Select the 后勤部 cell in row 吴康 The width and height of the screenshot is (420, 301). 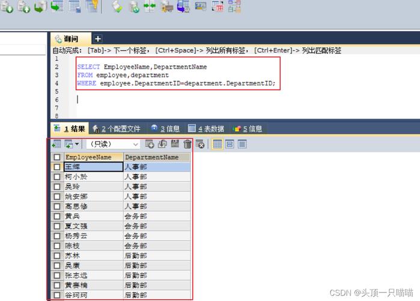pos(157,265)
